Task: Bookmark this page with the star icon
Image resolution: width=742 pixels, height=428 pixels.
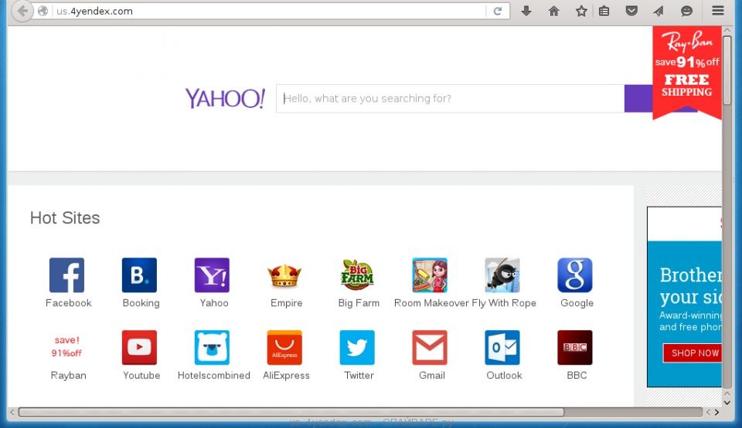Action: tap(580, 11)
